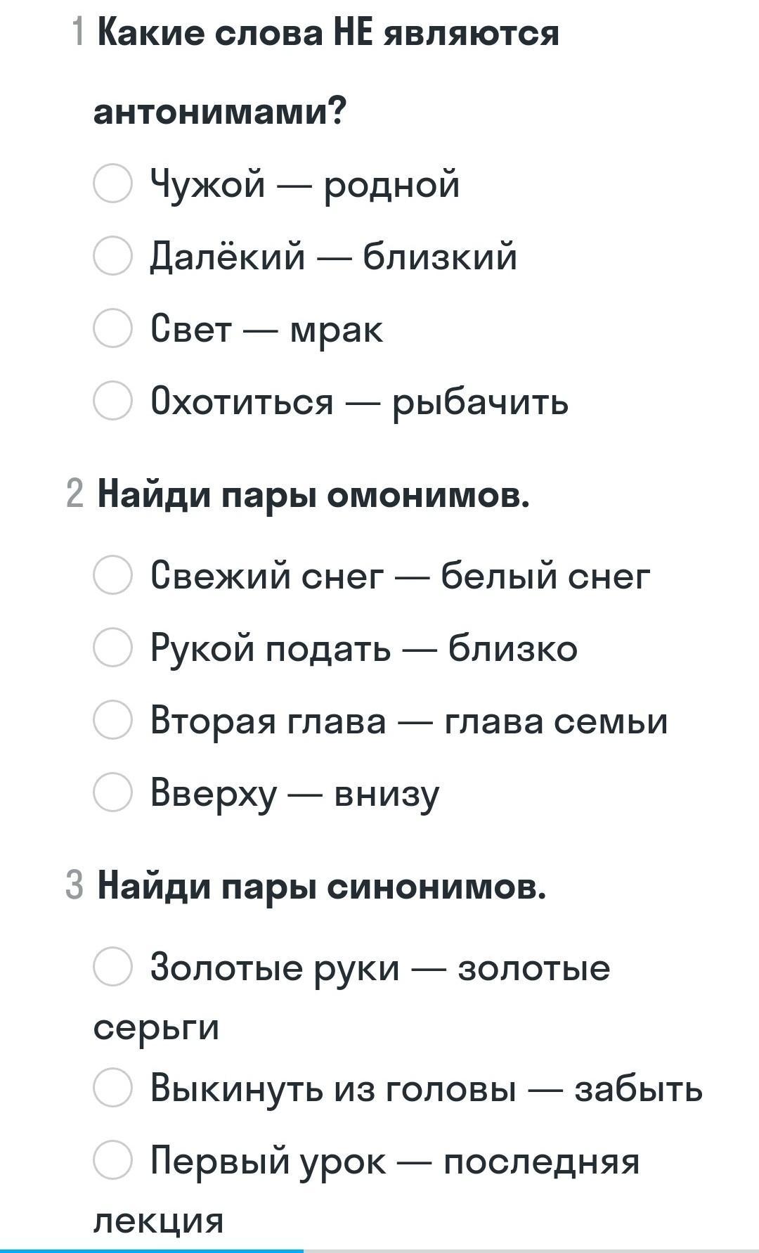This screenshot has height=1253, width=759.
Task: Click the question number 3 marker
Action: (74, 885)
